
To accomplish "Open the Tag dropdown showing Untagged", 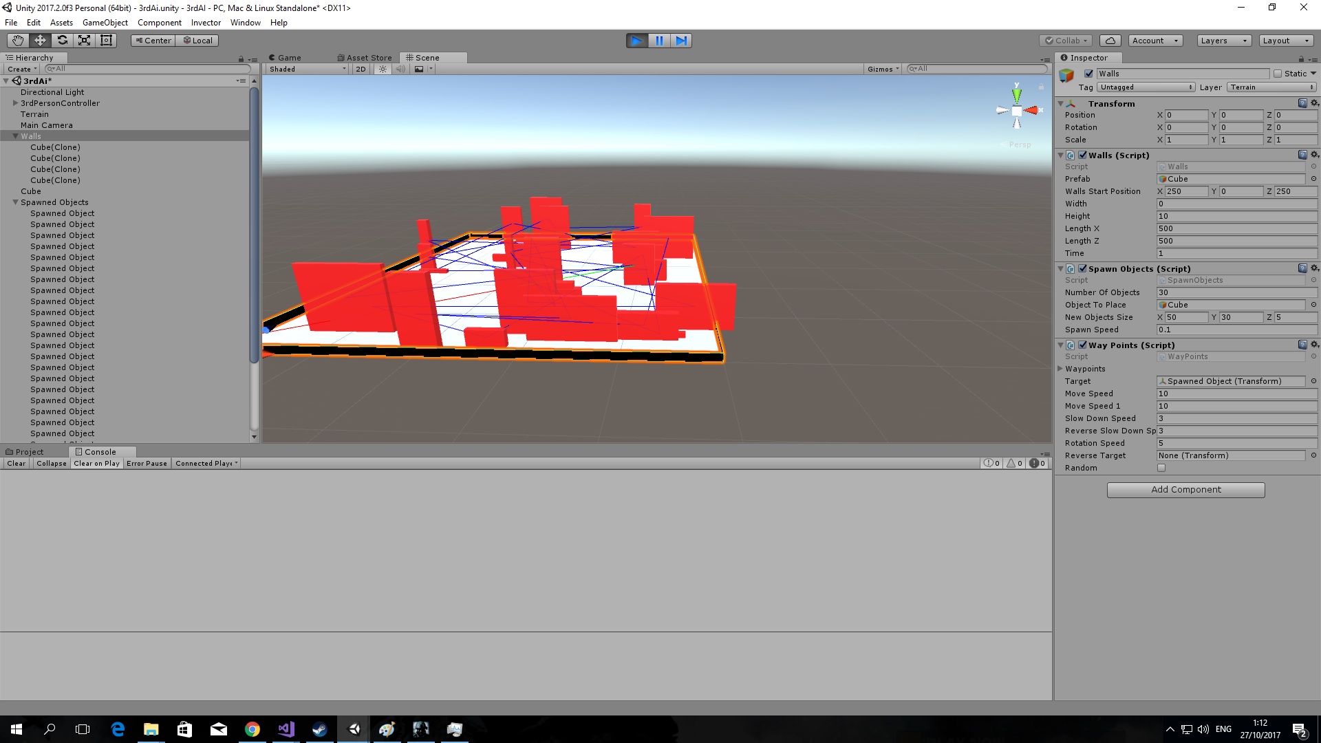I will click(x=1146, y=87).
